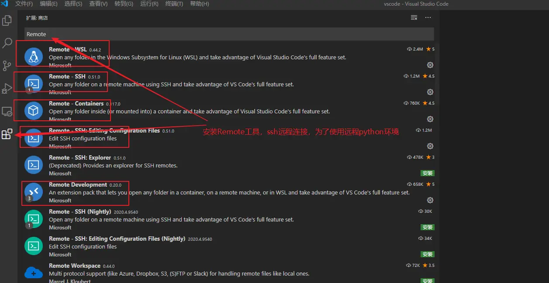Open the Extensions view icon
Screen dimensions: 549x283
coord(7,134)
